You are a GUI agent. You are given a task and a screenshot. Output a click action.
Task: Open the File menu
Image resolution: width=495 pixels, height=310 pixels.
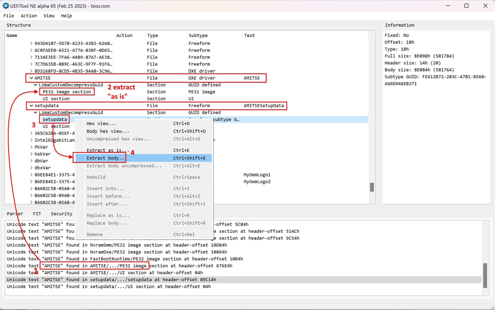tap(9, 16)
